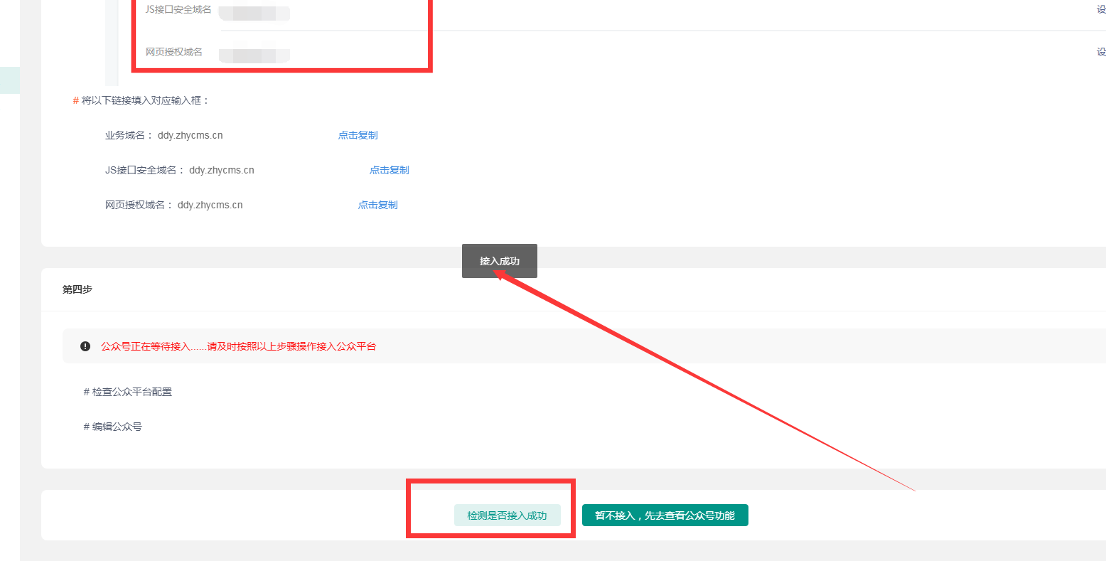
Task: Click 设置 on the JS接口安全域名 row
Action: pos(1100,10)
